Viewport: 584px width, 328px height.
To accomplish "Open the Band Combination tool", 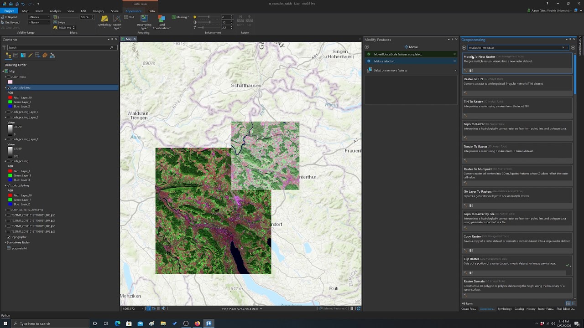I will [161, 22].
